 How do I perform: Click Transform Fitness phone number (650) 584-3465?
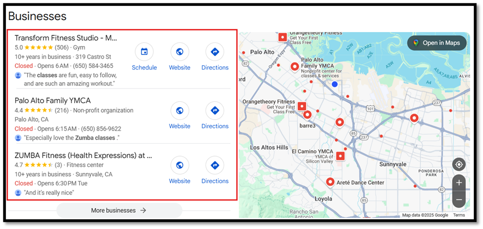(93, 66)
